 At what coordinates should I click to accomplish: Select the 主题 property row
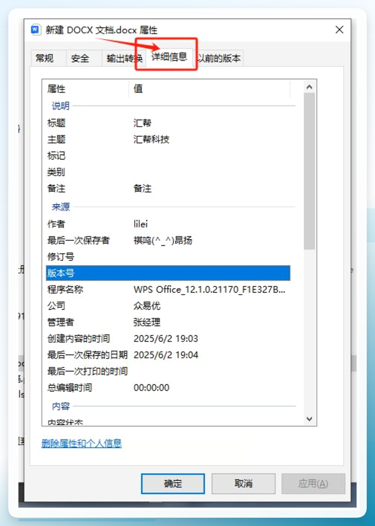[168, 139]
